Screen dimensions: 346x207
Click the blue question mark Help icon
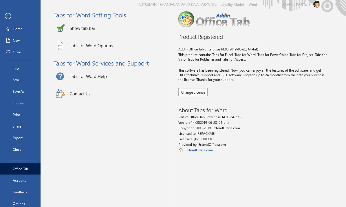[x=60, y=77]
